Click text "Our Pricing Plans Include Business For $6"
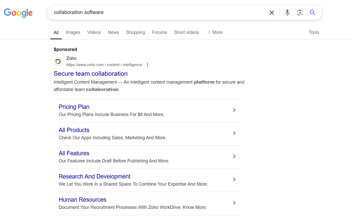This screenshot has height=217, width=352. [x=101, y=114]
